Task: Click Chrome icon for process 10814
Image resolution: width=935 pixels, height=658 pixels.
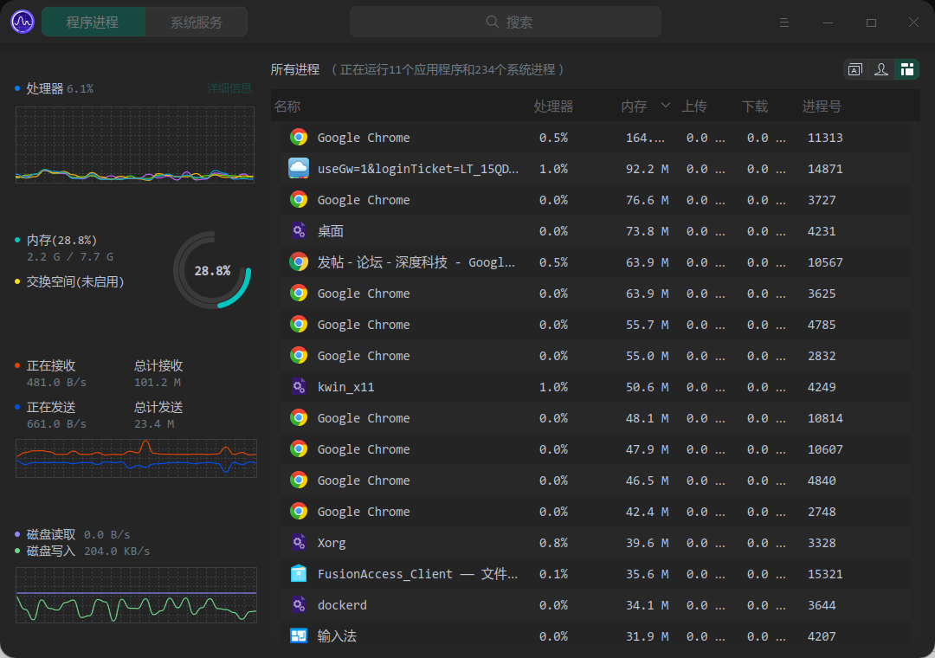Action: click(299, 417)
